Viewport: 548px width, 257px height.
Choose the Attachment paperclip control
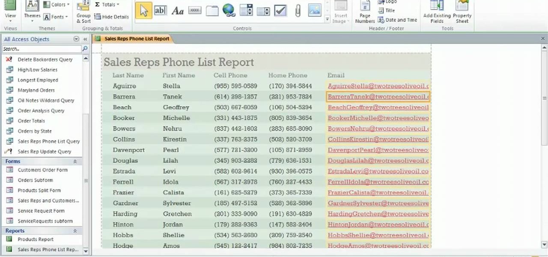pos(298,10)
